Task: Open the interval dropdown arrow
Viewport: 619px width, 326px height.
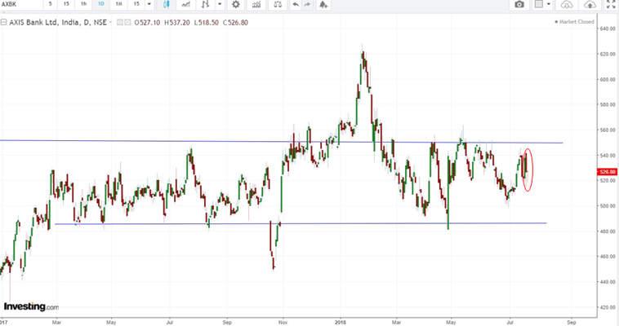Action: coord(149,4)
